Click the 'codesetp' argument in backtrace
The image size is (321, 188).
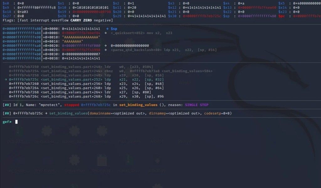coord(213,114)
